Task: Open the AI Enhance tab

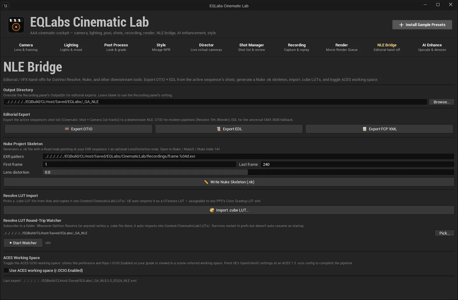Action: point(432,47)
